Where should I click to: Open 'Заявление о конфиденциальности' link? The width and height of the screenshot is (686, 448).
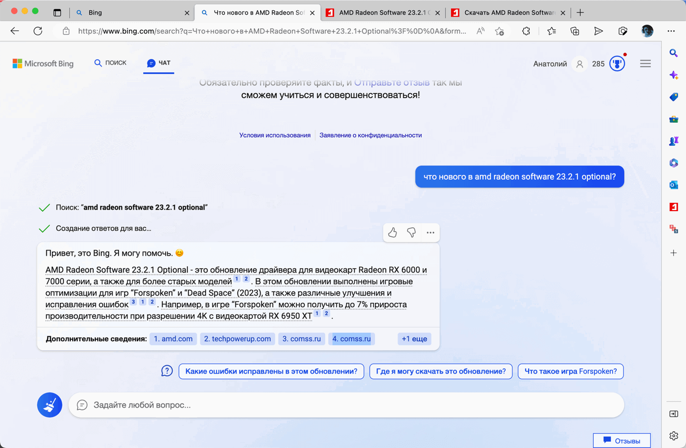point(371,135)
